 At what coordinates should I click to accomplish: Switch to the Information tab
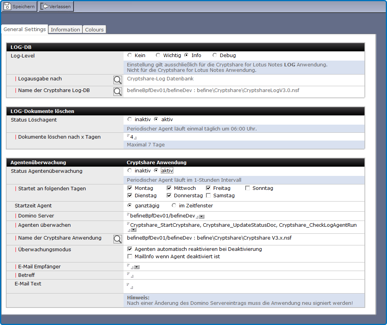pos(65,30)
